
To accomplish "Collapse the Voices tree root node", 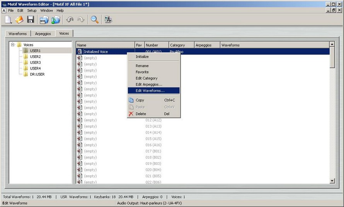I will click(13, 45).
